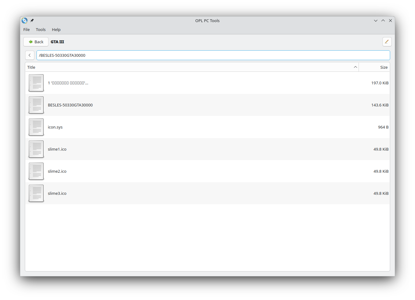The width and height of the screenshot is (415, 300).
Task: Click the file icon for slime1.ico
Action: (x=36, y=149)
